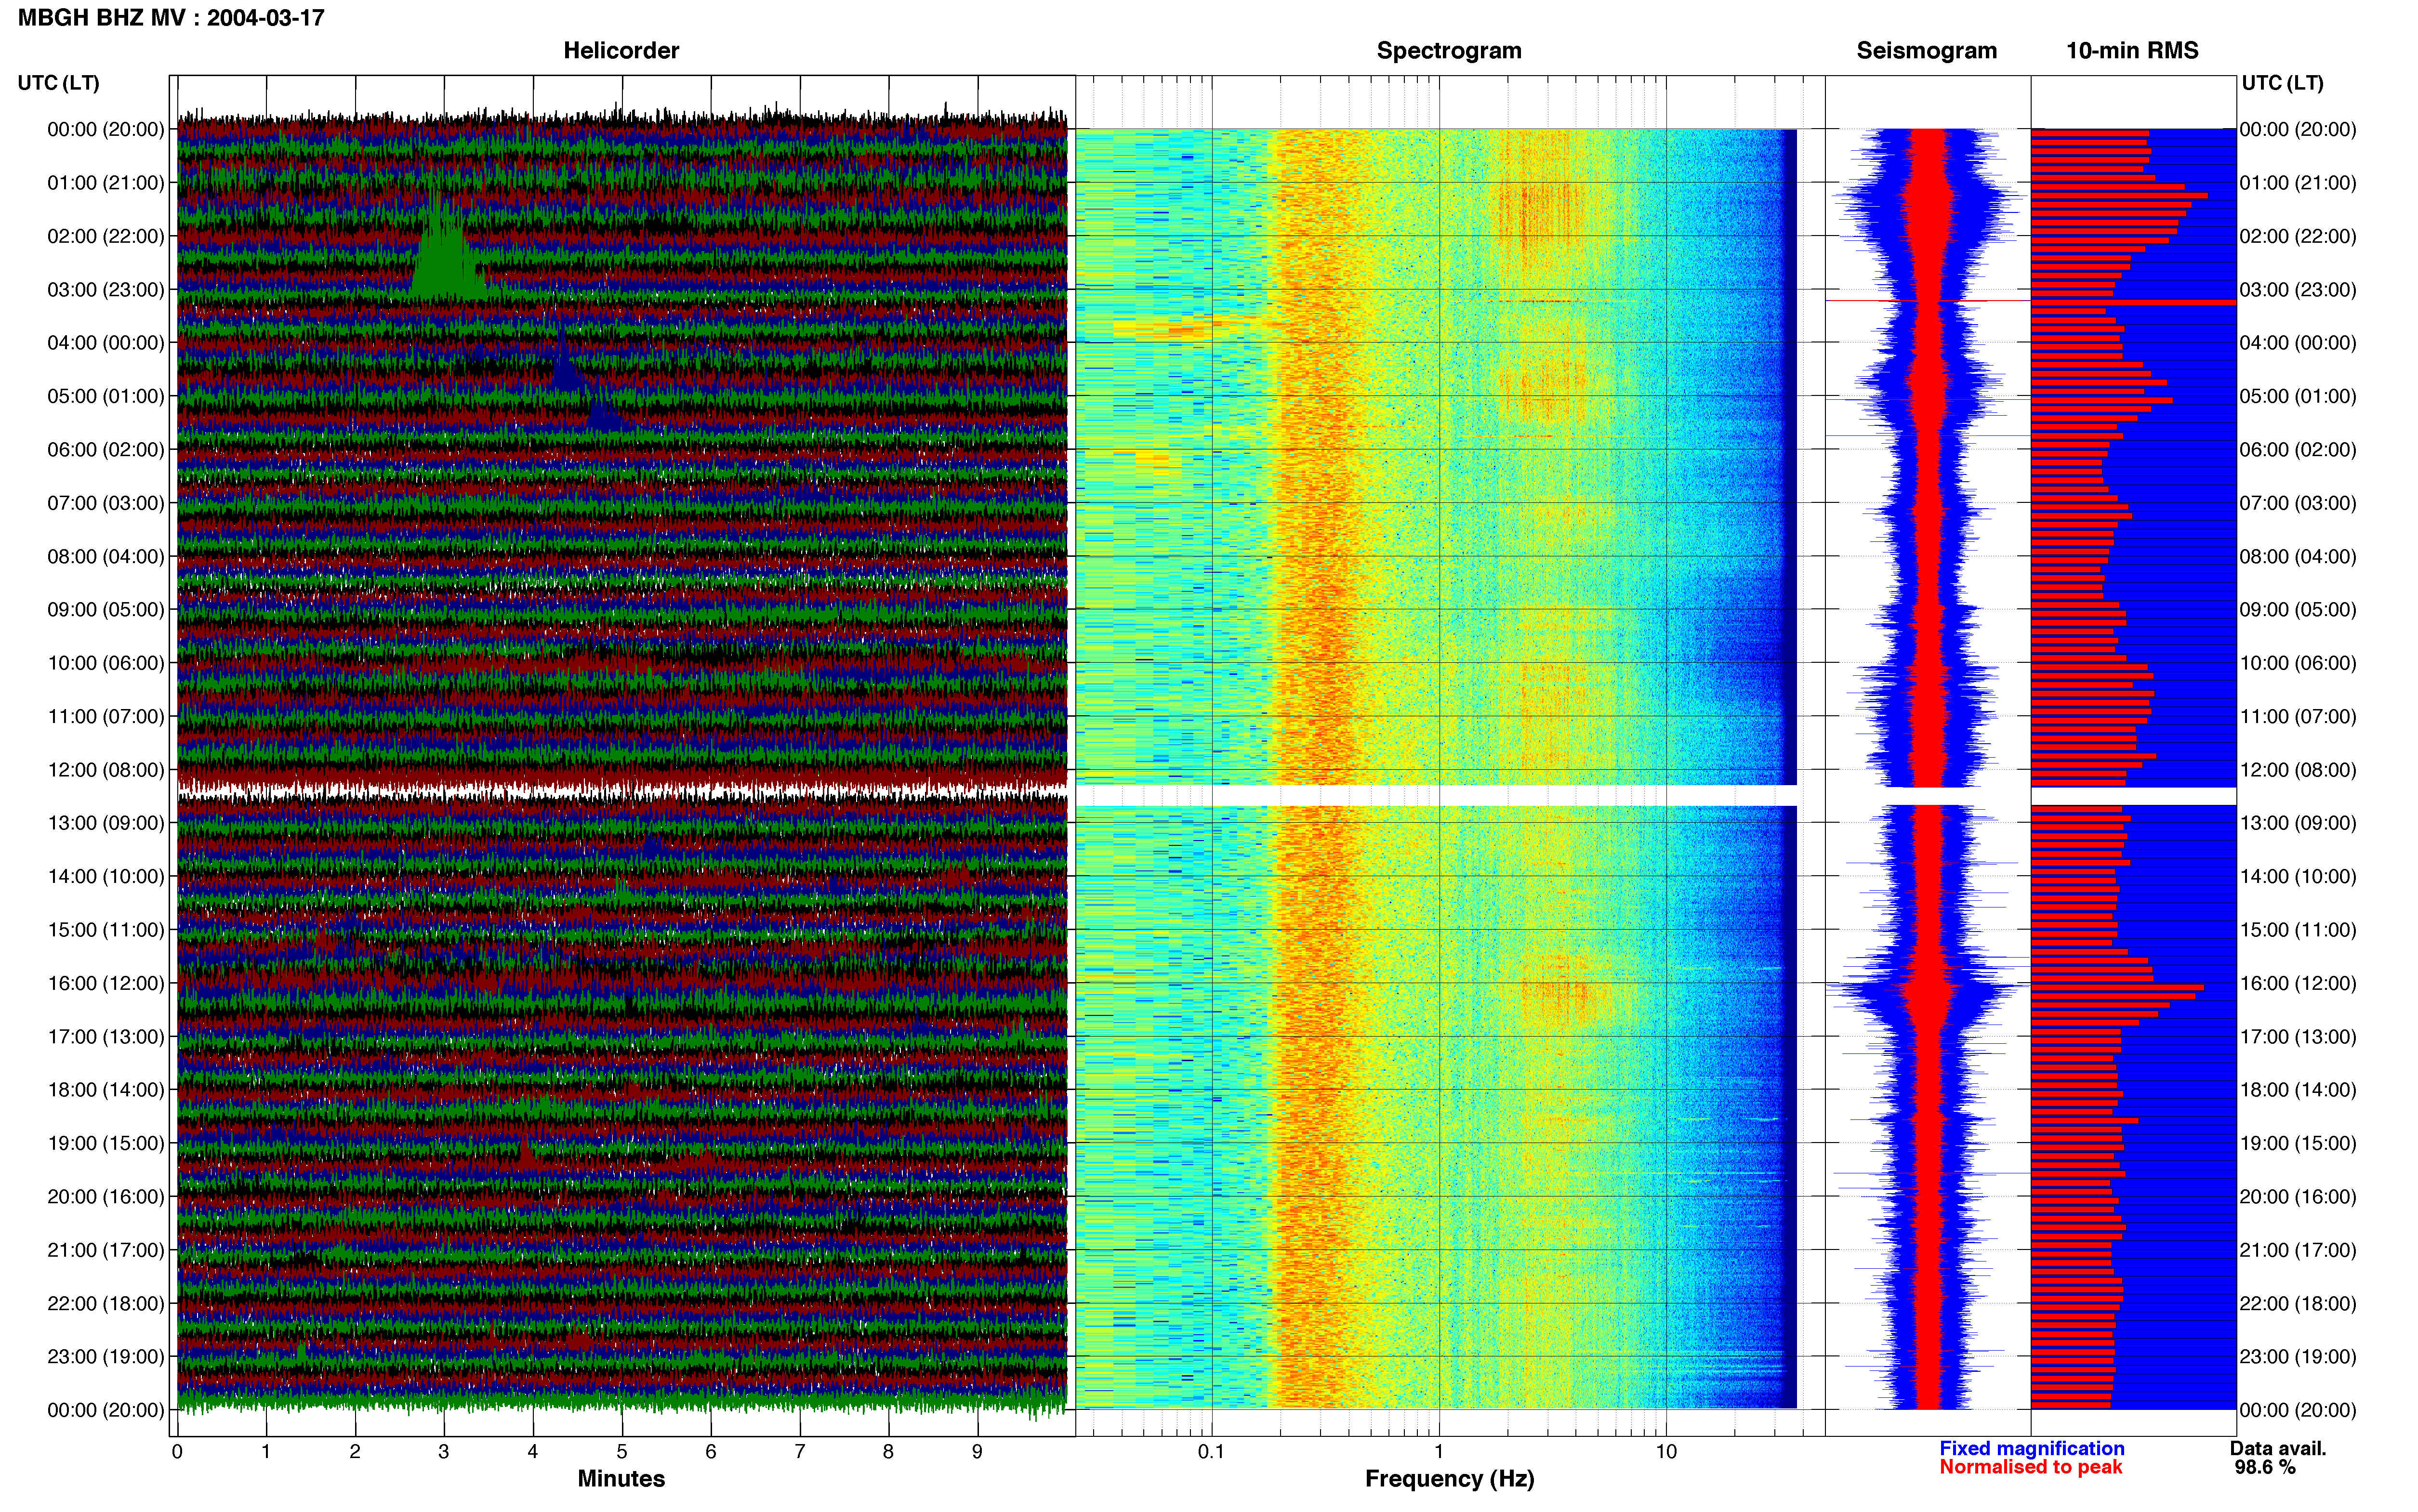The height and width of the screenshot is (1512, 2418).
Task: Click the Seismogram panel heading
Action: pyautogui.click(x=1926, y=50)
